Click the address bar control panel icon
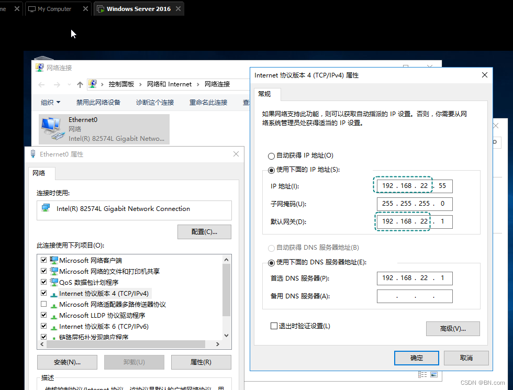Screen dimensions: 513x390 click(x=93, y=84)
